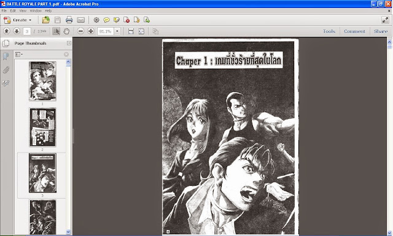The image size is (393, 236).
Task: Open the zoom level dropdown
Action: 117,31
